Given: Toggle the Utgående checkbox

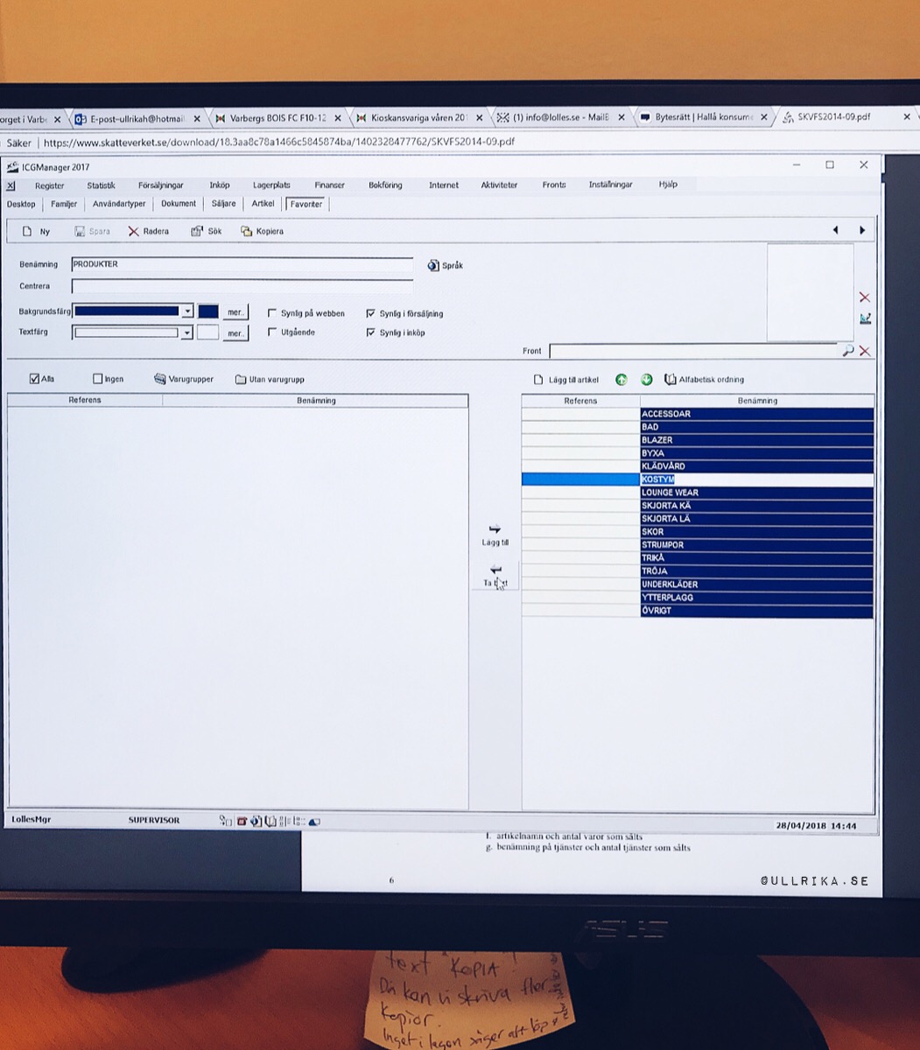Looking at the screenshot, I should (272, 332).
